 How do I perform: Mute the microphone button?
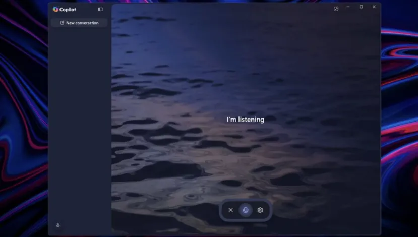tap(246, 210)
